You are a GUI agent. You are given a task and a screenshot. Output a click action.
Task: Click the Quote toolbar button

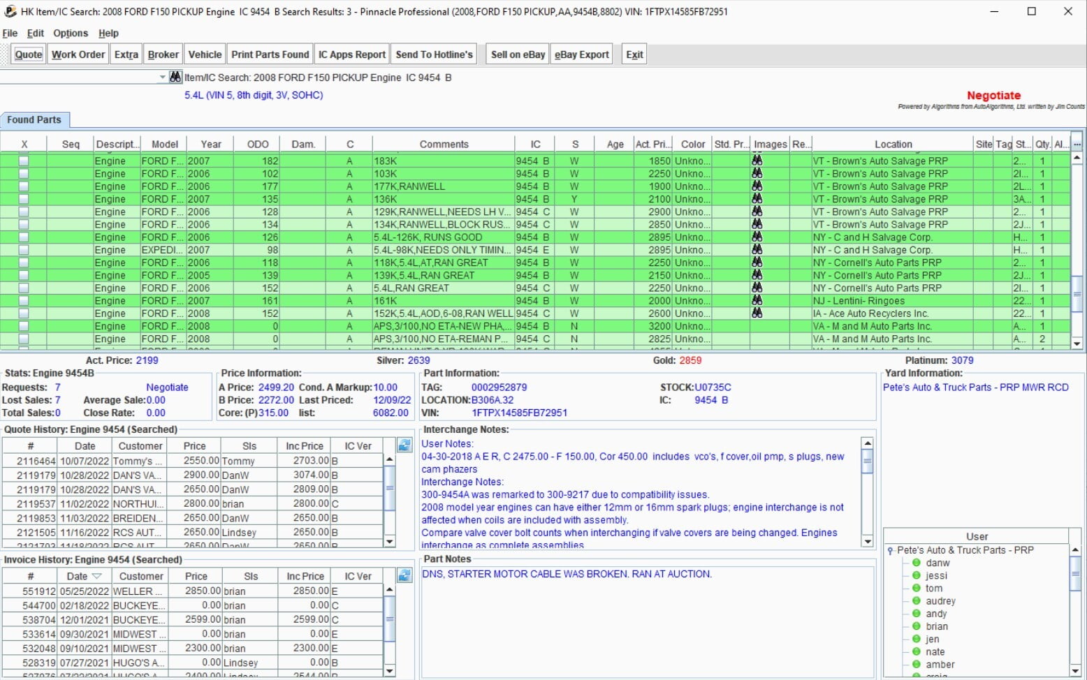29,54
